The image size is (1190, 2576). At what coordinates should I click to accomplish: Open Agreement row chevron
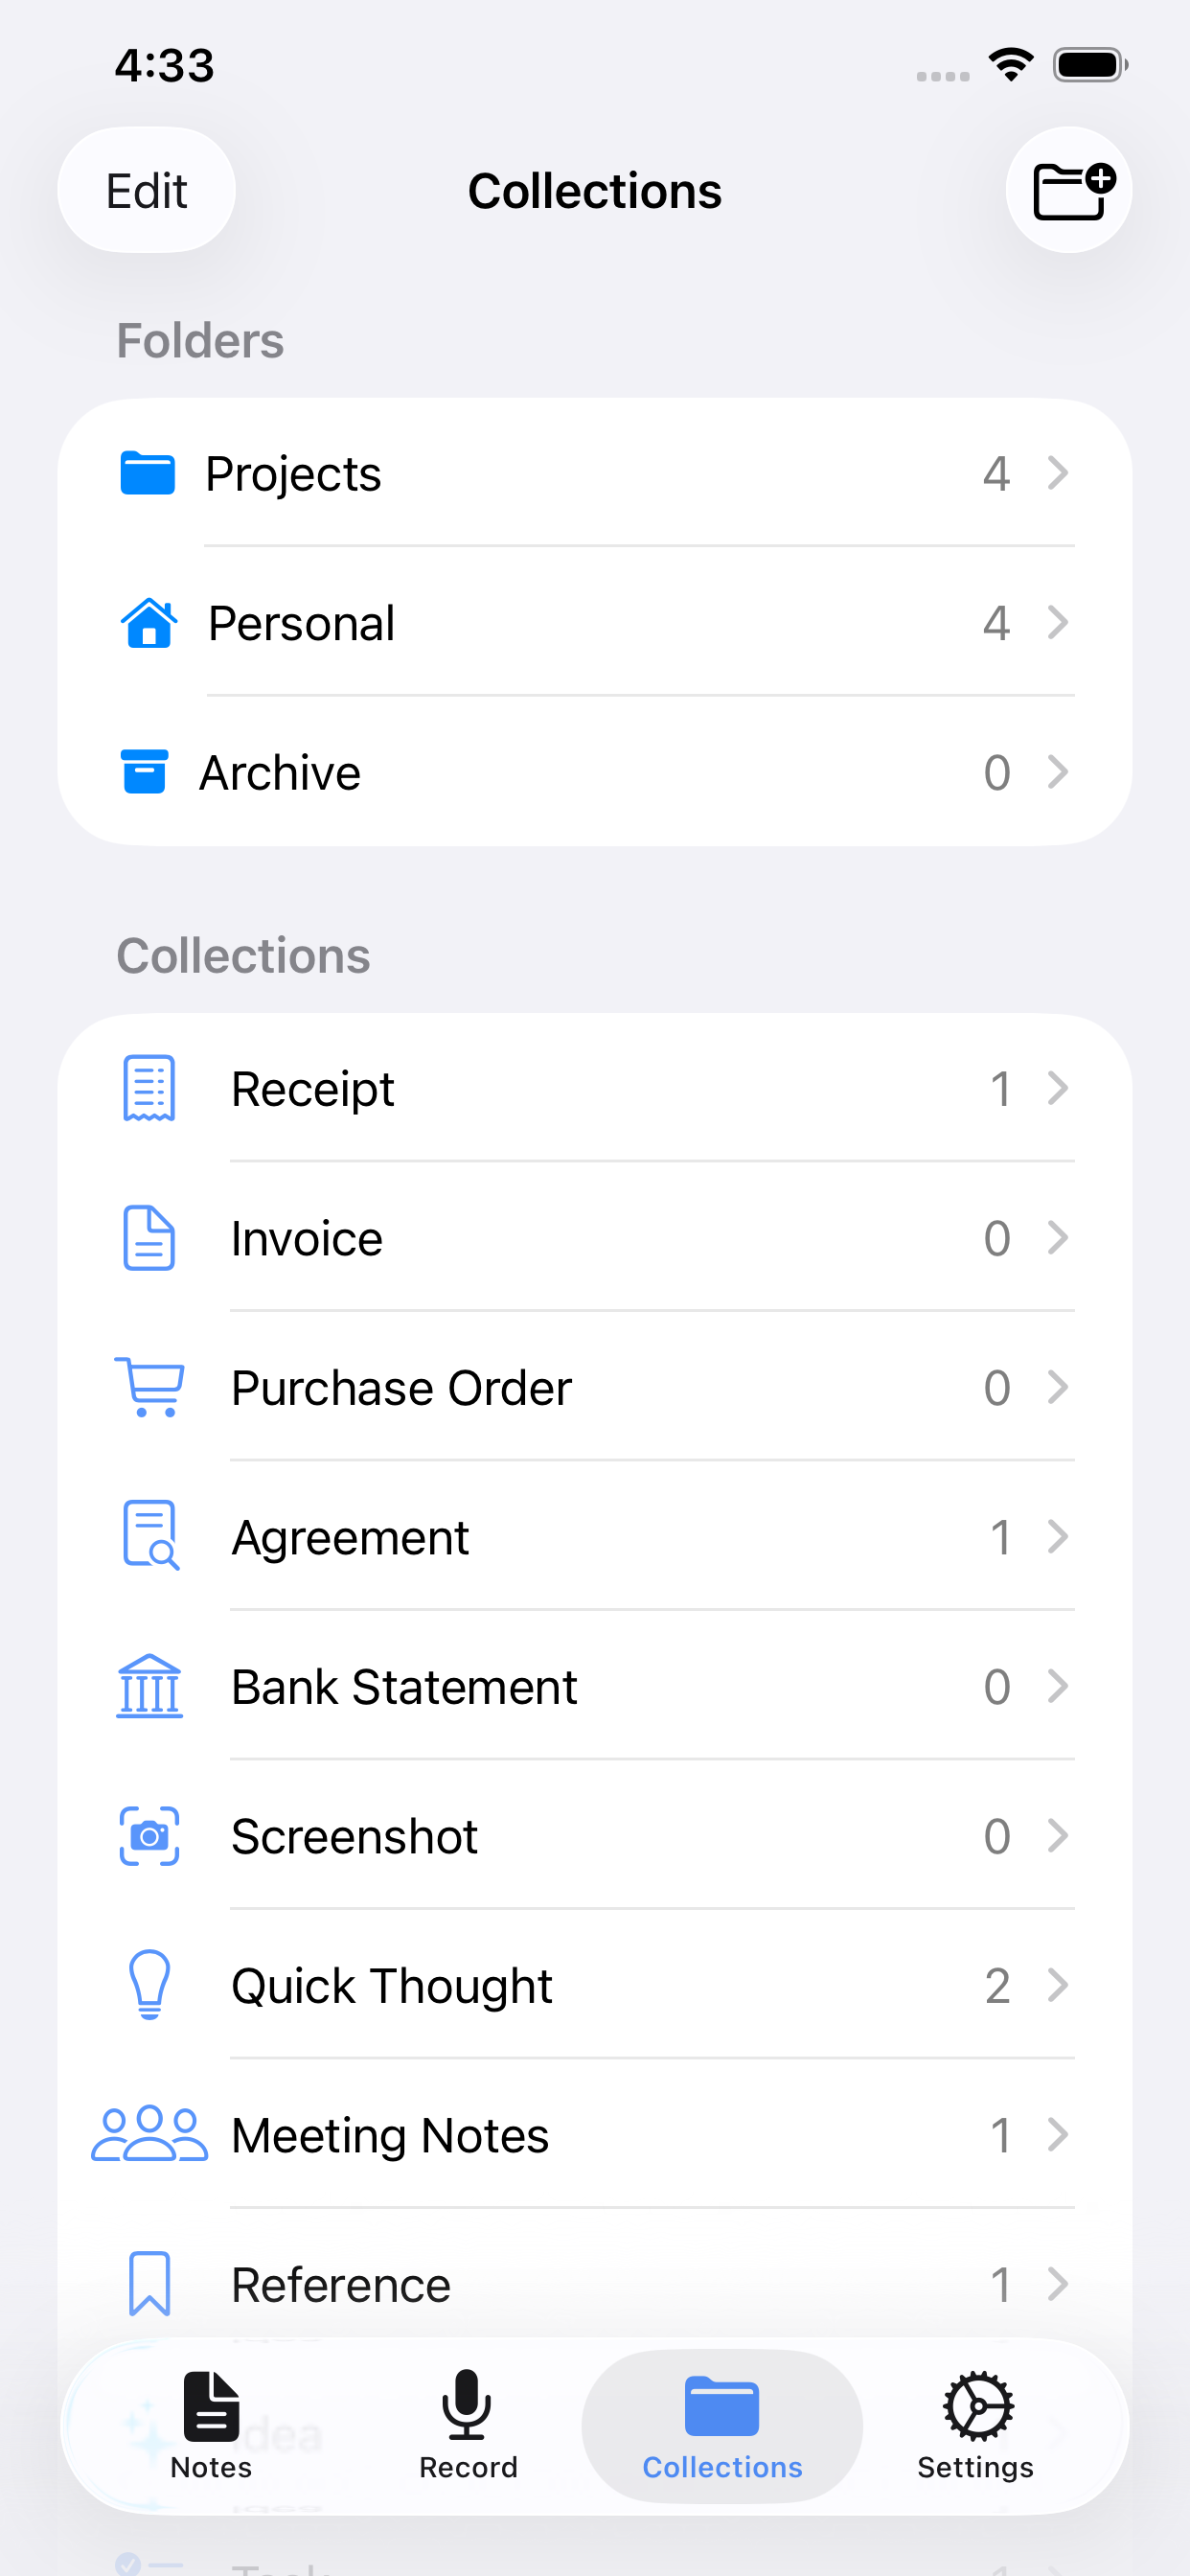(1058, 1536)
